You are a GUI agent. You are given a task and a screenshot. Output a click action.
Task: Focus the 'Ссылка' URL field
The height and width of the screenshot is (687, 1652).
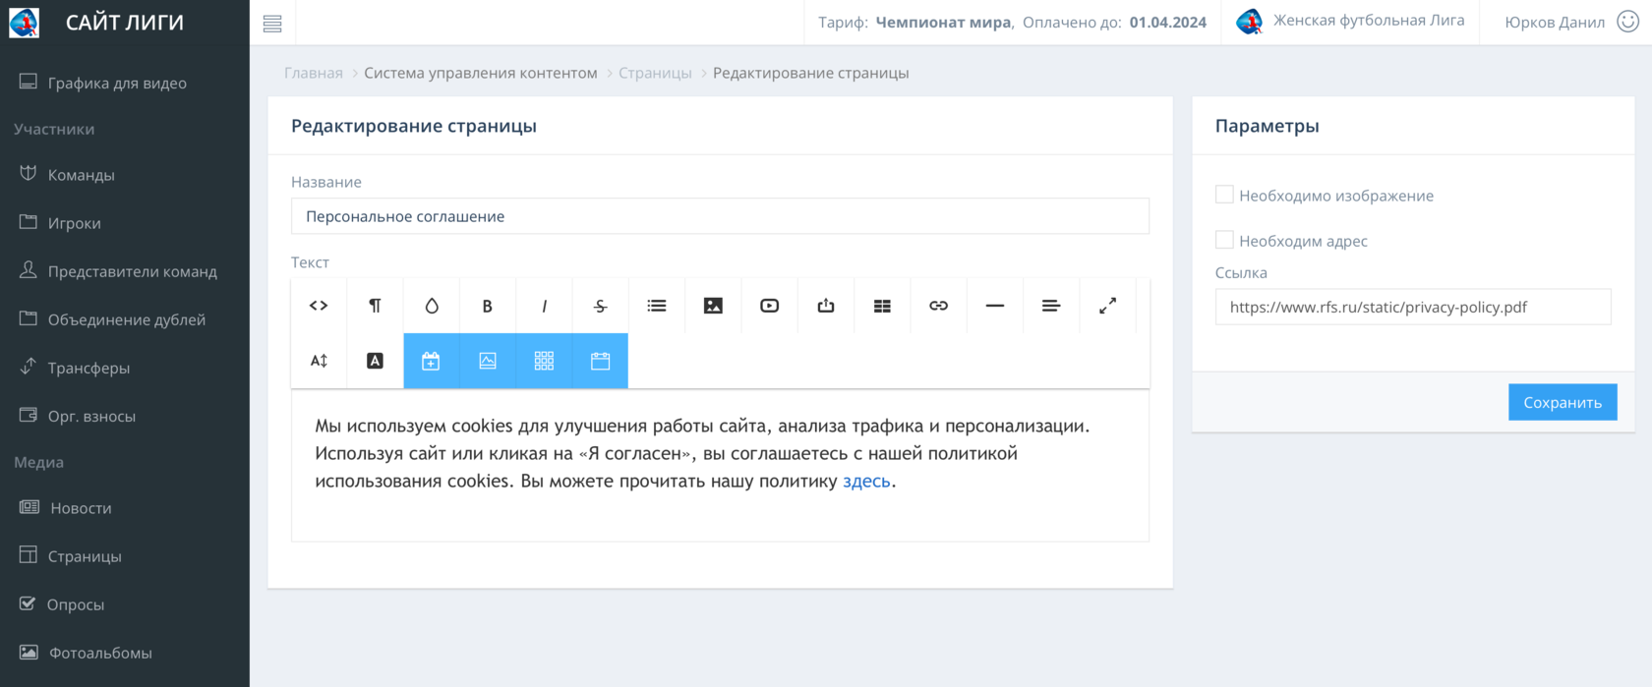[1413, 307]
